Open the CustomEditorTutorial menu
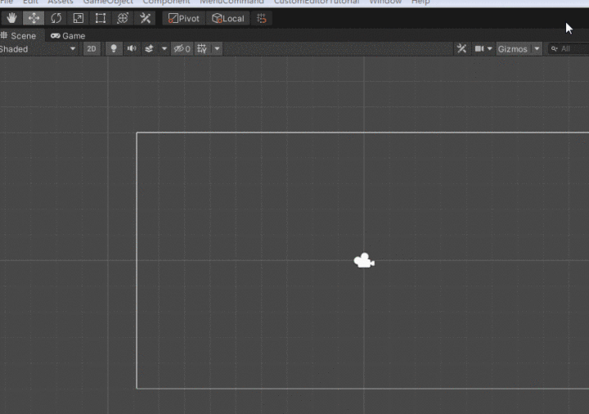589x414 pixels. pyautogui.click(x=317, y=2)
